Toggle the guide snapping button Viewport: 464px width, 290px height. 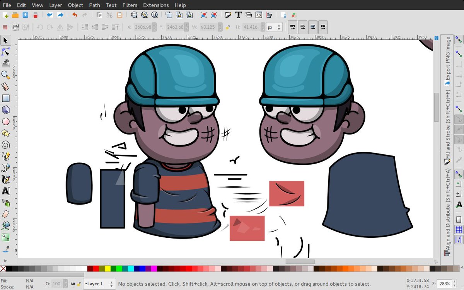[459, 240]
